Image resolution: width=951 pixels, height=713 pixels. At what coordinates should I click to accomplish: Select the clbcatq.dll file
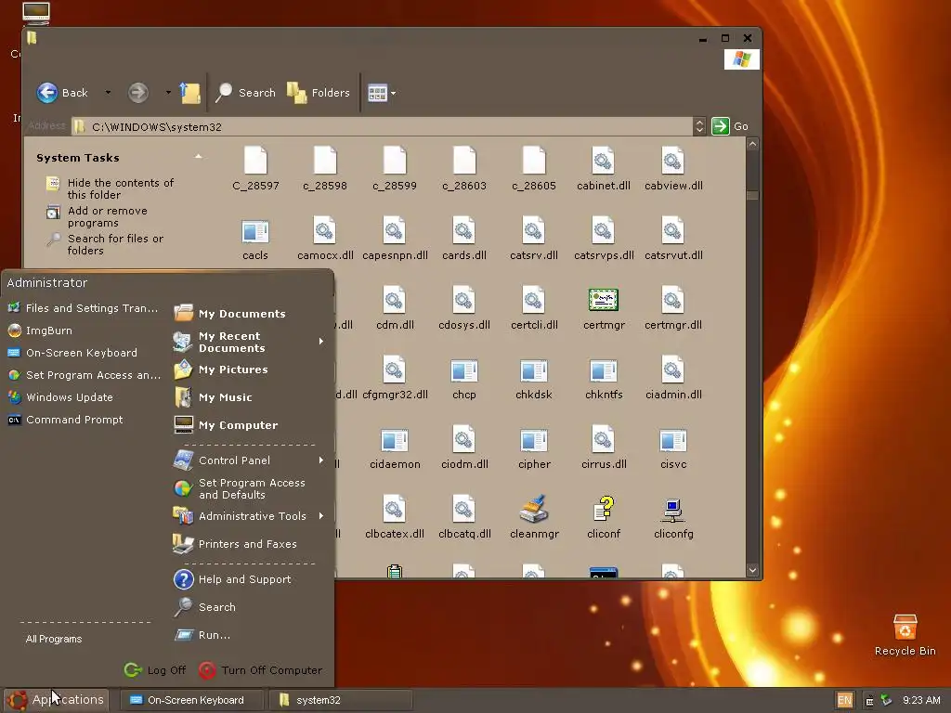[464, 518]
